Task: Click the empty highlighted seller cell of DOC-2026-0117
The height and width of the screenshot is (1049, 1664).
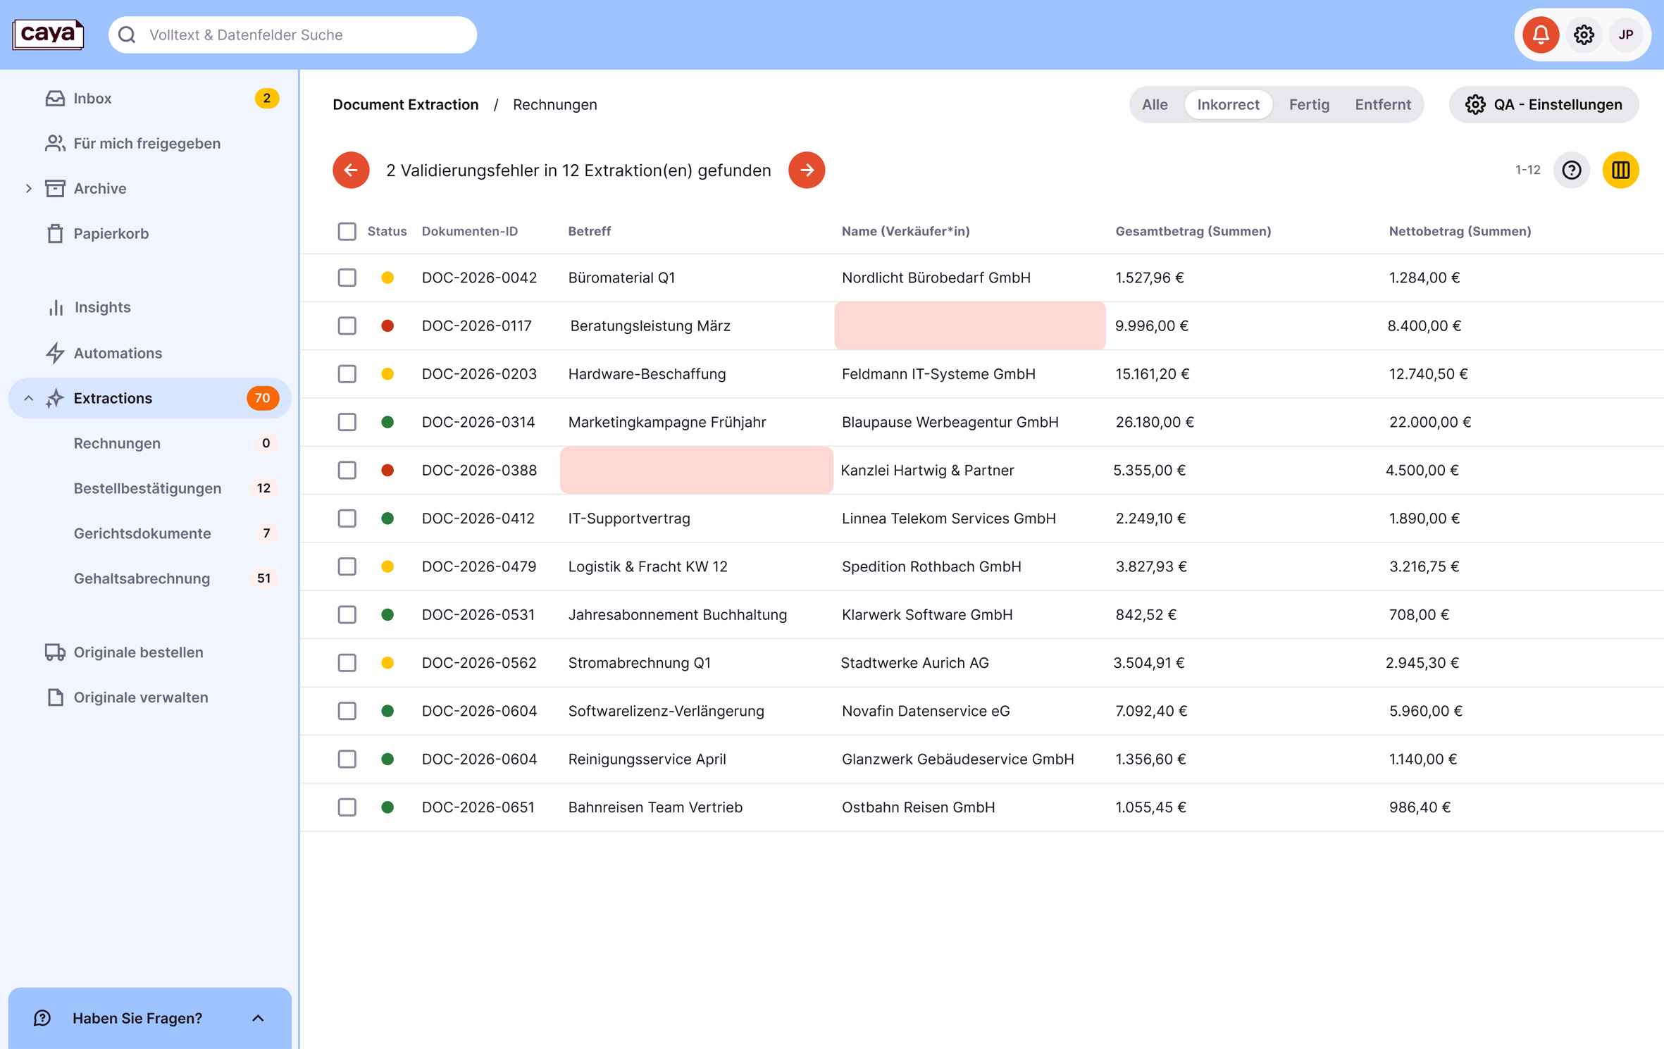Action: [x=969, y=325]
